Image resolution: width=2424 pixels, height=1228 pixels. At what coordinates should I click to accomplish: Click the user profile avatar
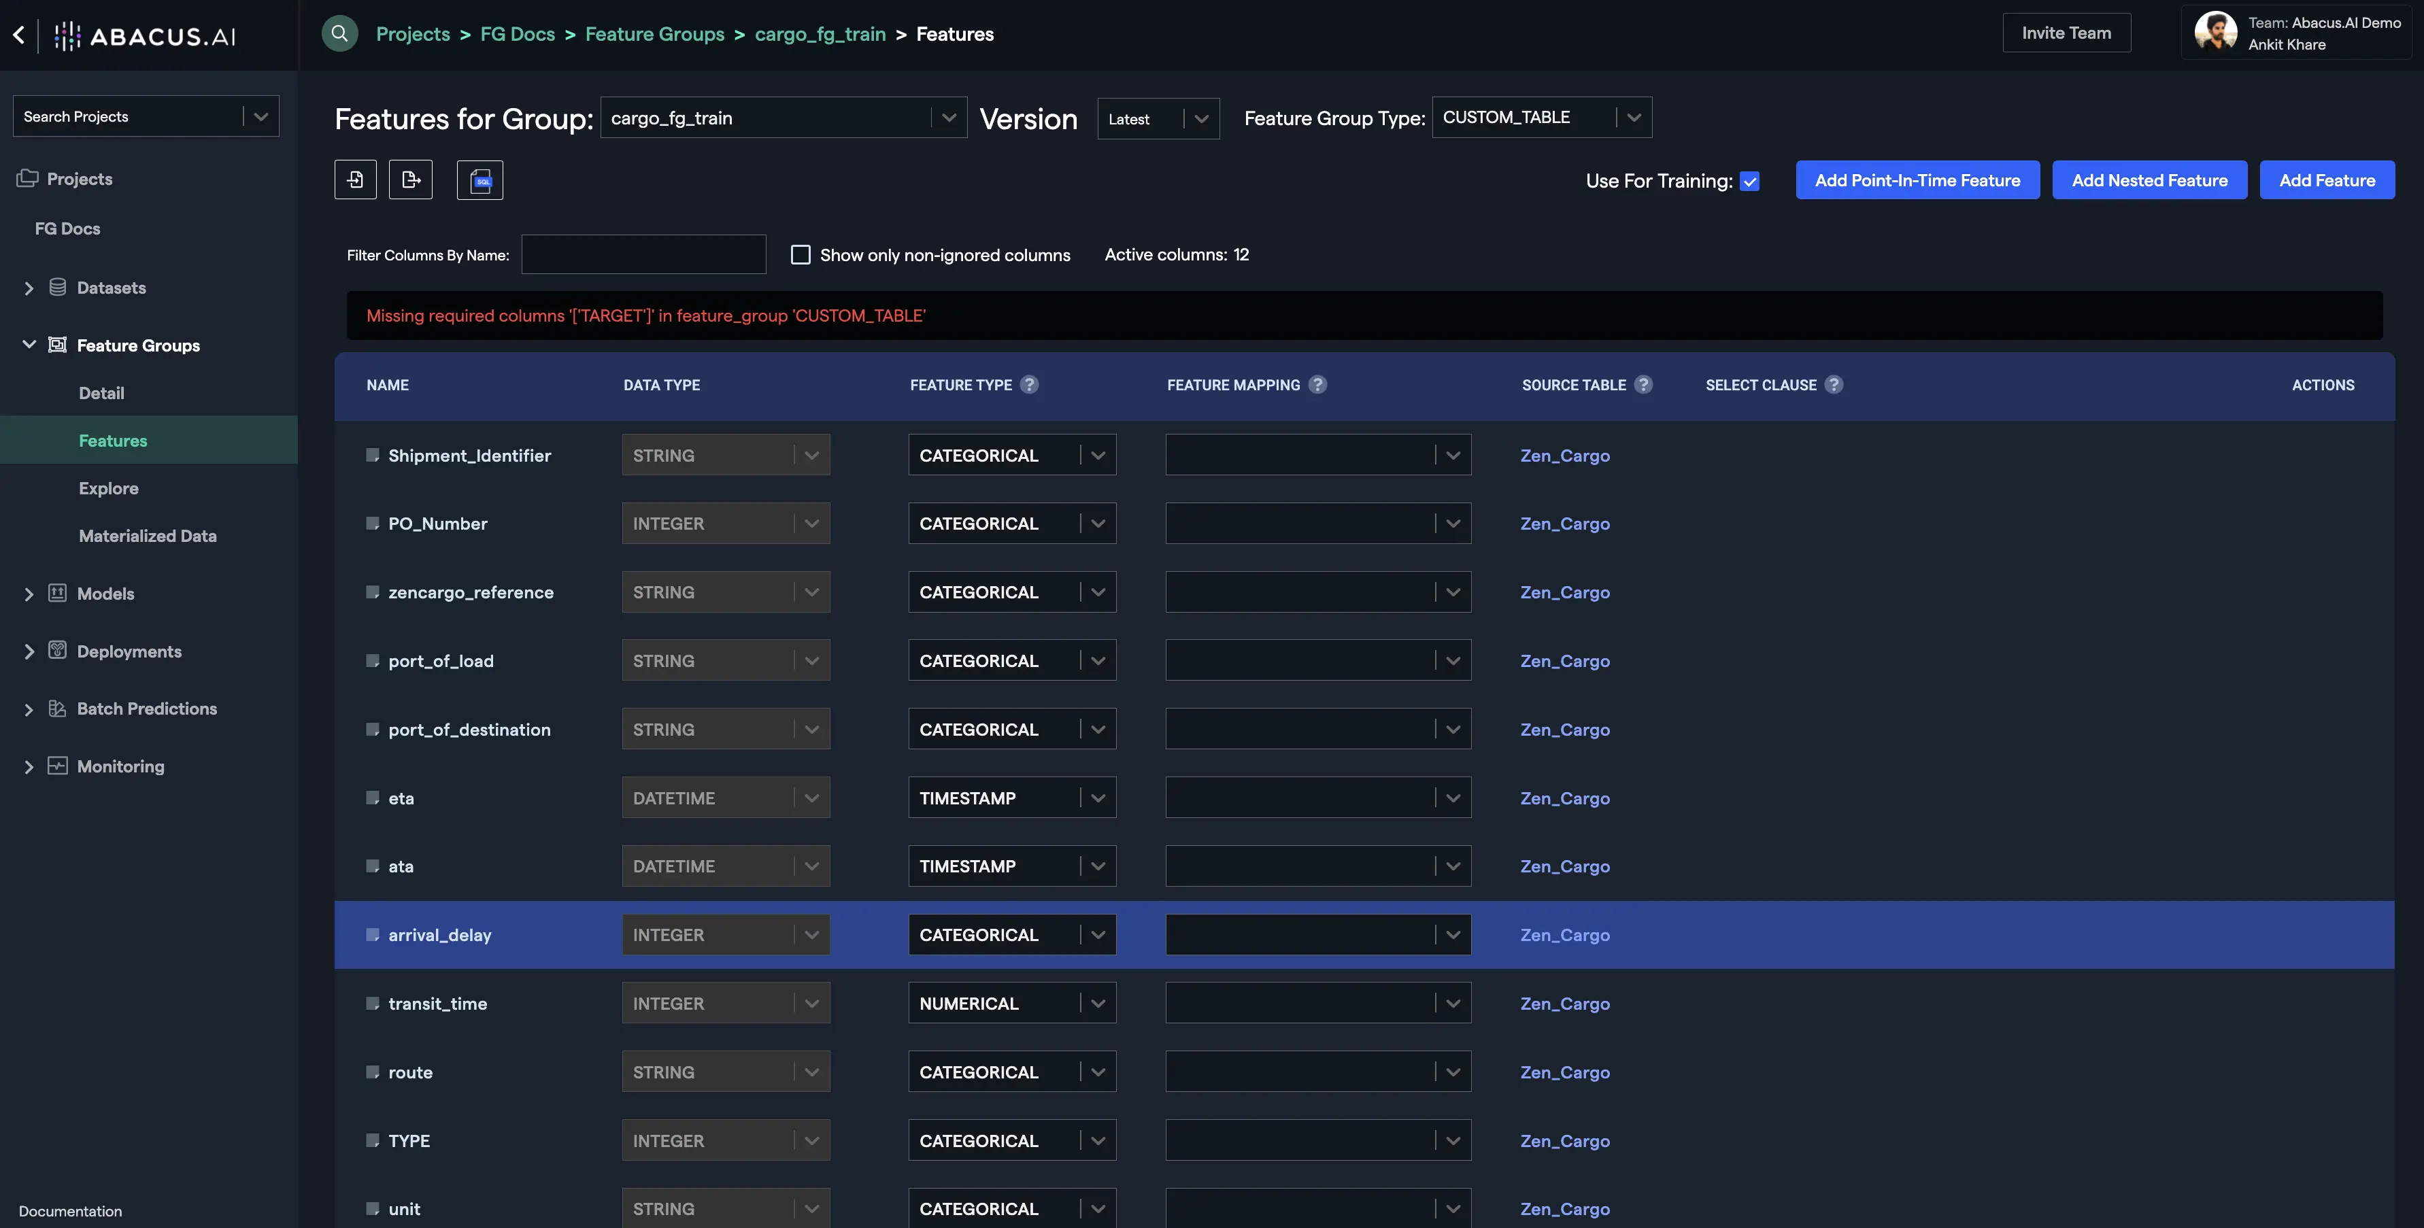tap(2215, 33)
